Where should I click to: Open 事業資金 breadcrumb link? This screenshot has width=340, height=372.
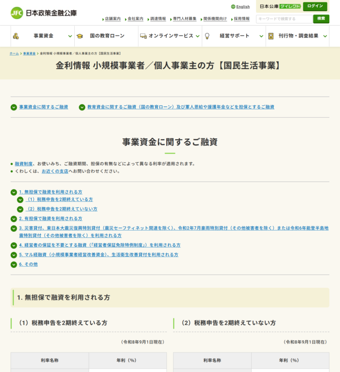pos(29,54)
